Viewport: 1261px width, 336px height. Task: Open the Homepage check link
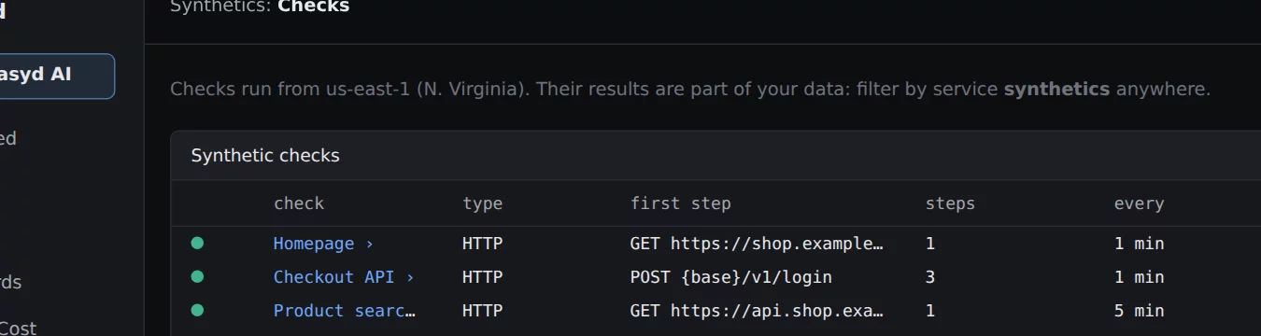coord(323,244)
